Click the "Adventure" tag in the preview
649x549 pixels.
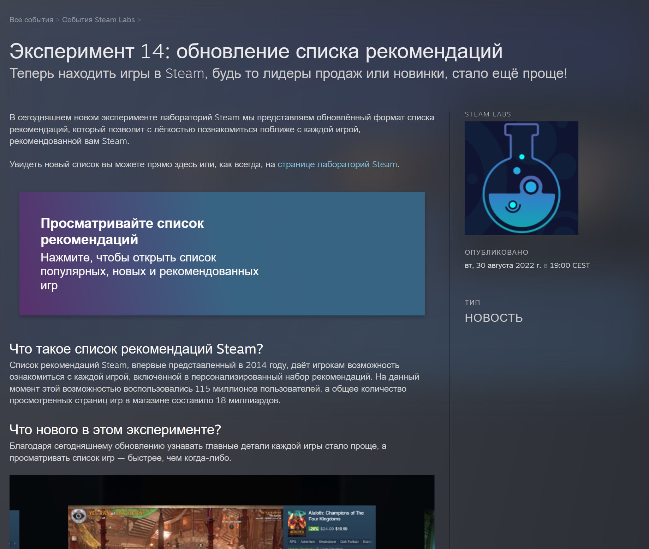308,542
